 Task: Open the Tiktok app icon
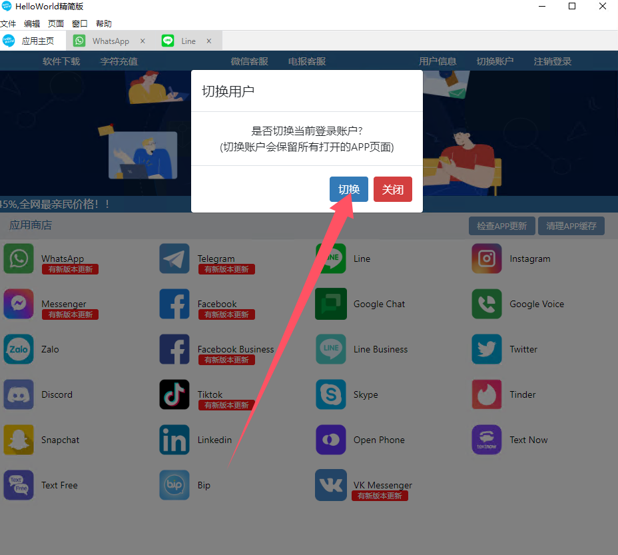(174, 394)
